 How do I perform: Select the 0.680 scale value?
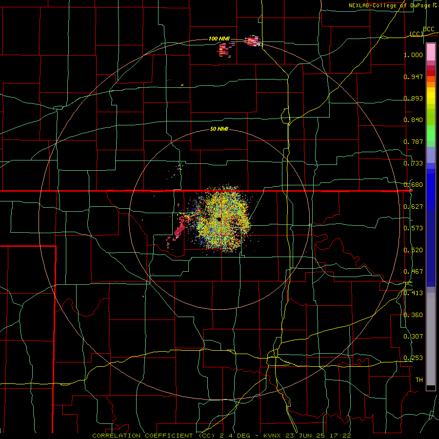click(x=413, y=185)
